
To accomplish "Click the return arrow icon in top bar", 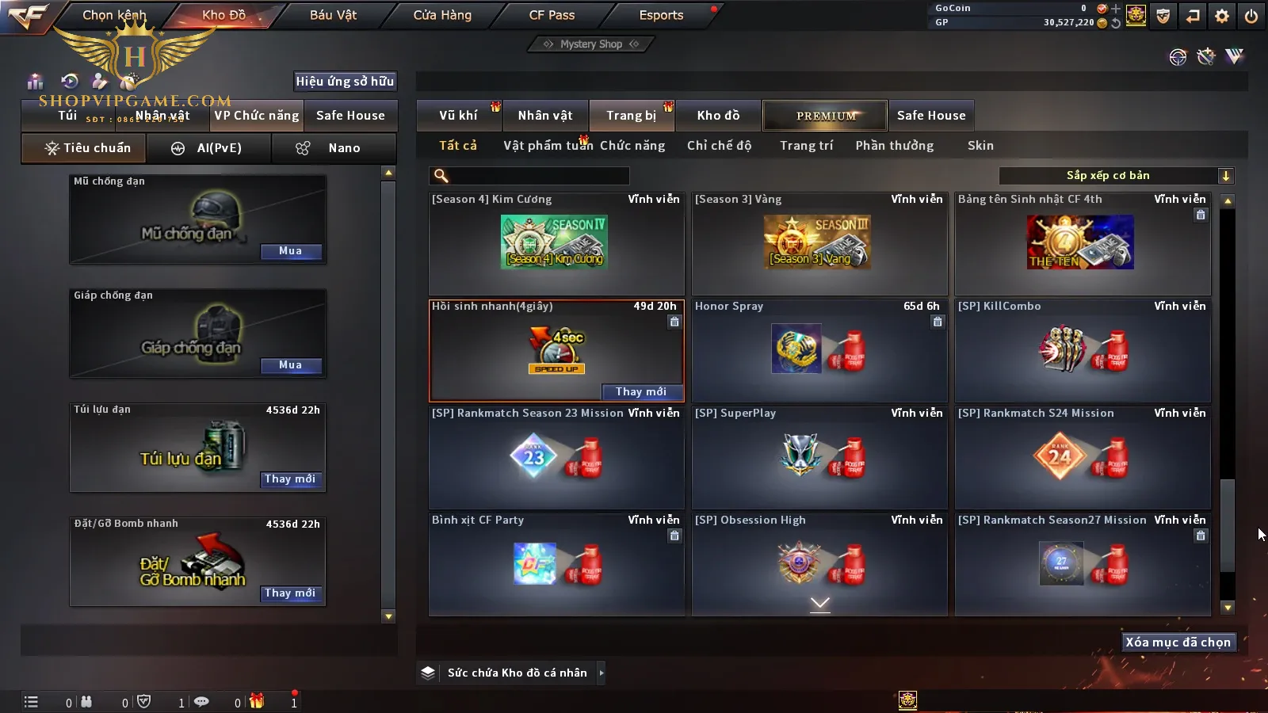I will [x=1193, y=16].
